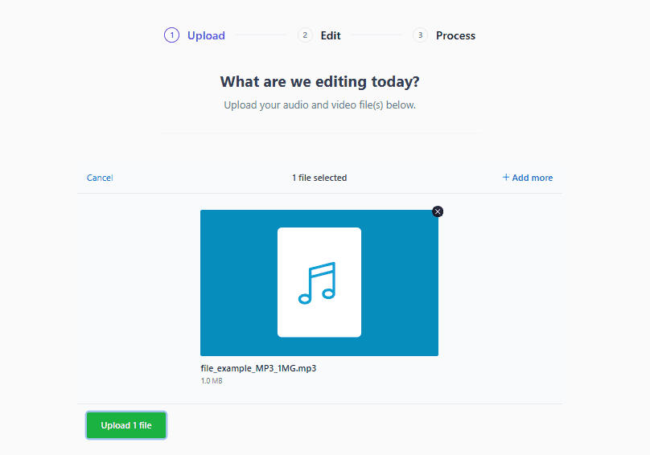Click the Upload your audio and video subtitle
Viewport: 650px width, 455px height.
point(319,105)
